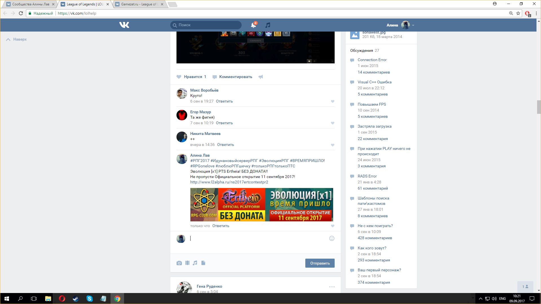Open the RADS Error discussion
Image resolution: width=541 pixels, height=304 pixels.
coord(367,176)
